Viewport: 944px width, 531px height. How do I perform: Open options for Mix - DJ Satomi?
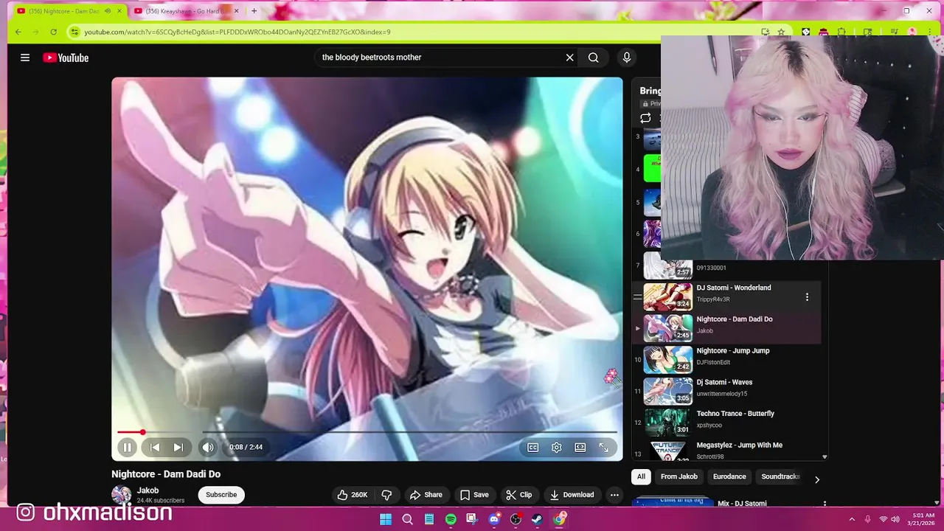(825, 504)
